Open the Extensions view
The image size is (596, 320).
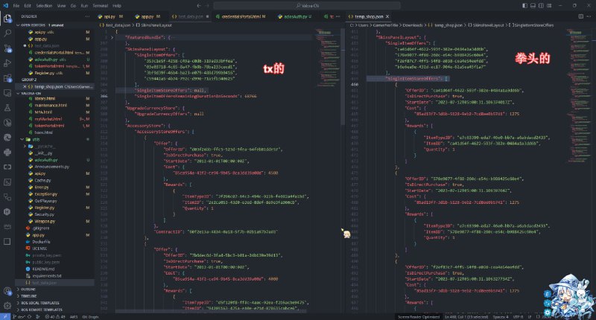click(7, 78)
